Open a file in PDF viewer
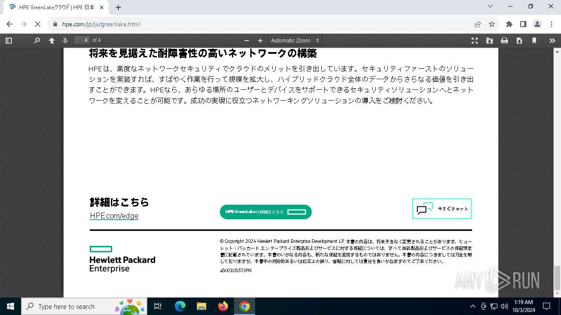The height and width of the screenshot is (315, 561). point(490,41)
